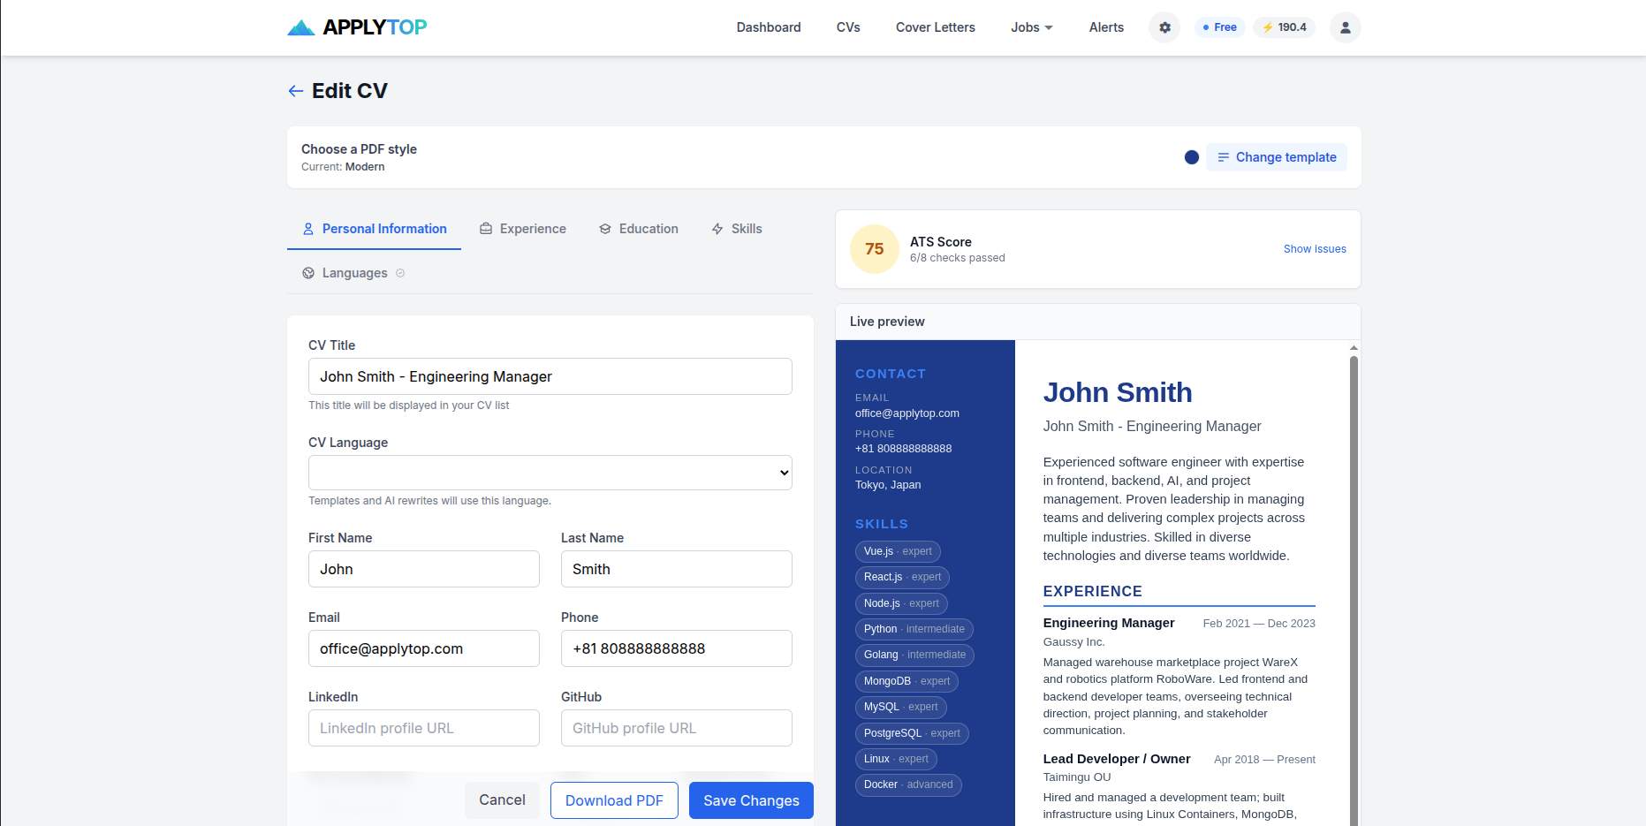Click the Phone input field

676,648
